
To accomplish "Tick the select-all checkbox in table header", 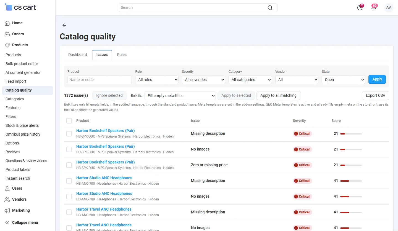I will click(x=69, y=121).
